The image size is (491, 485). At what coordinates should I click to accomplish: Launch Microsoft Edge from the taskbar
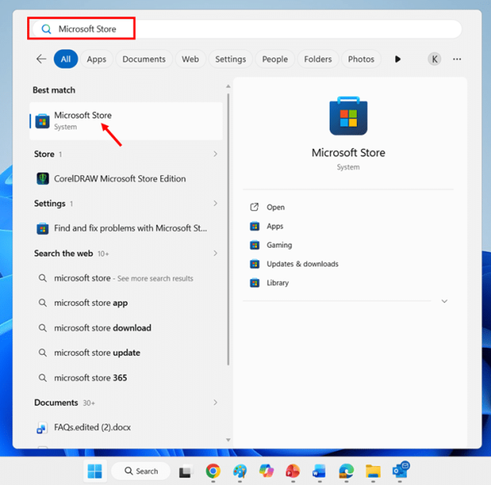pos(346,471)
